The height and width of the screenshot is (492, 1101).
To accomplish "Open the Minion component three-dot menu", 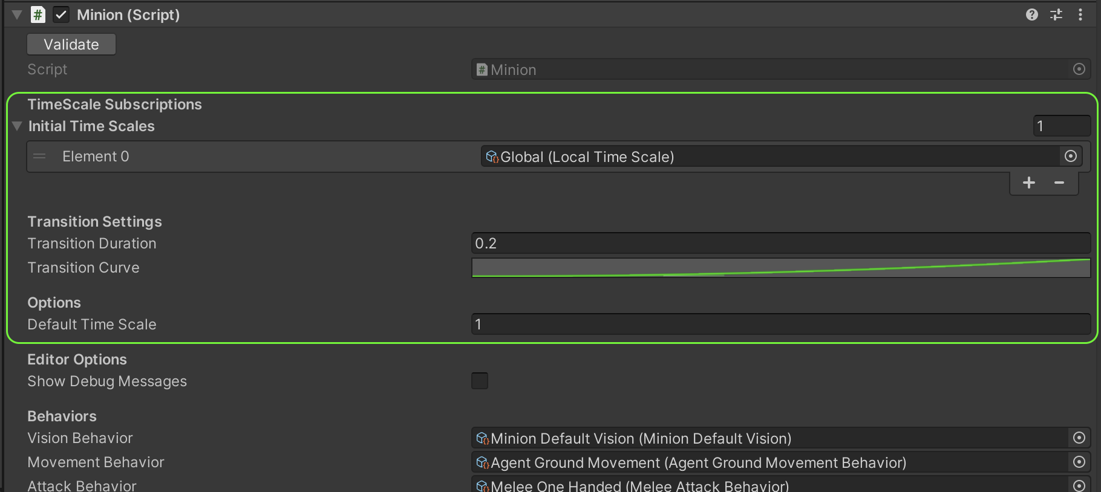I will coord(1080,15).
